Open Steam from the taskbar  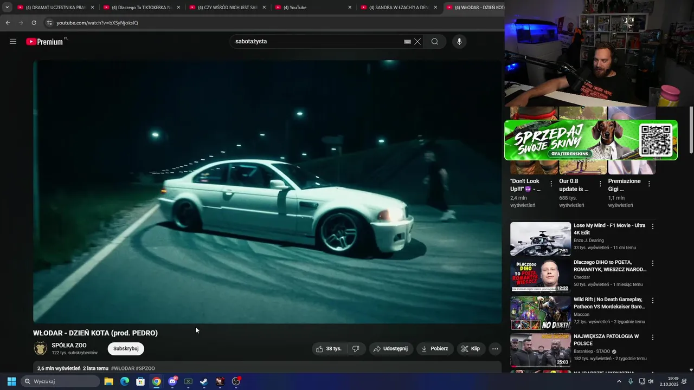tap(204, 381)
